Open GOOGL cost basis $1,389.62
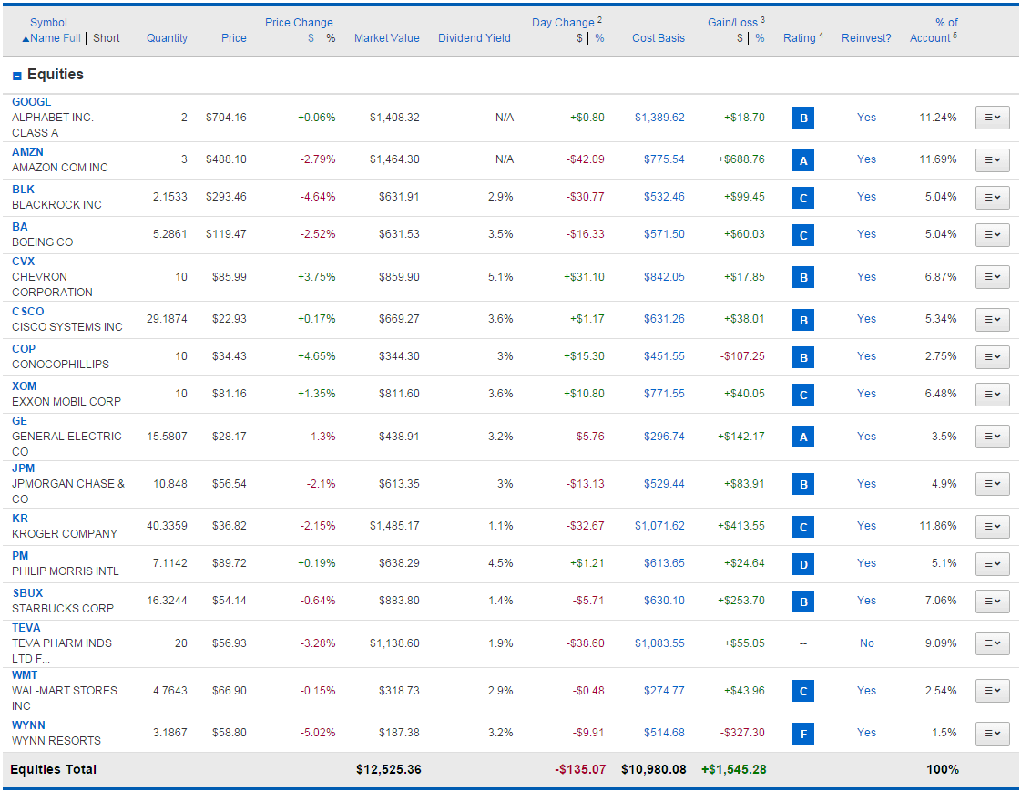This screenshot has width=1021, height=792. point(659,118)
